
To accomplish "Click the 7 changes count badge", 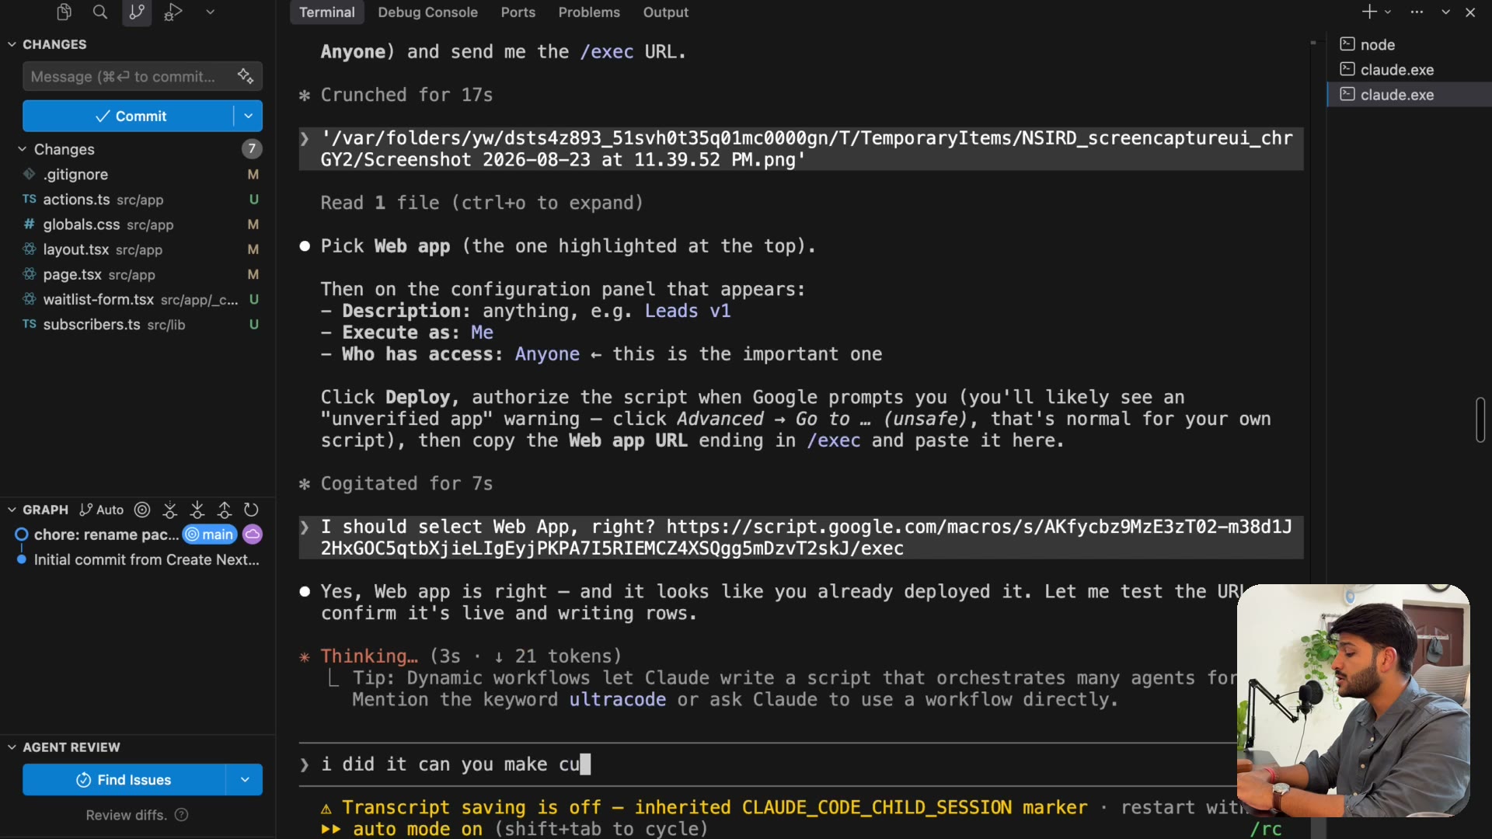I will pyautogui.click(x=252, y=149).
